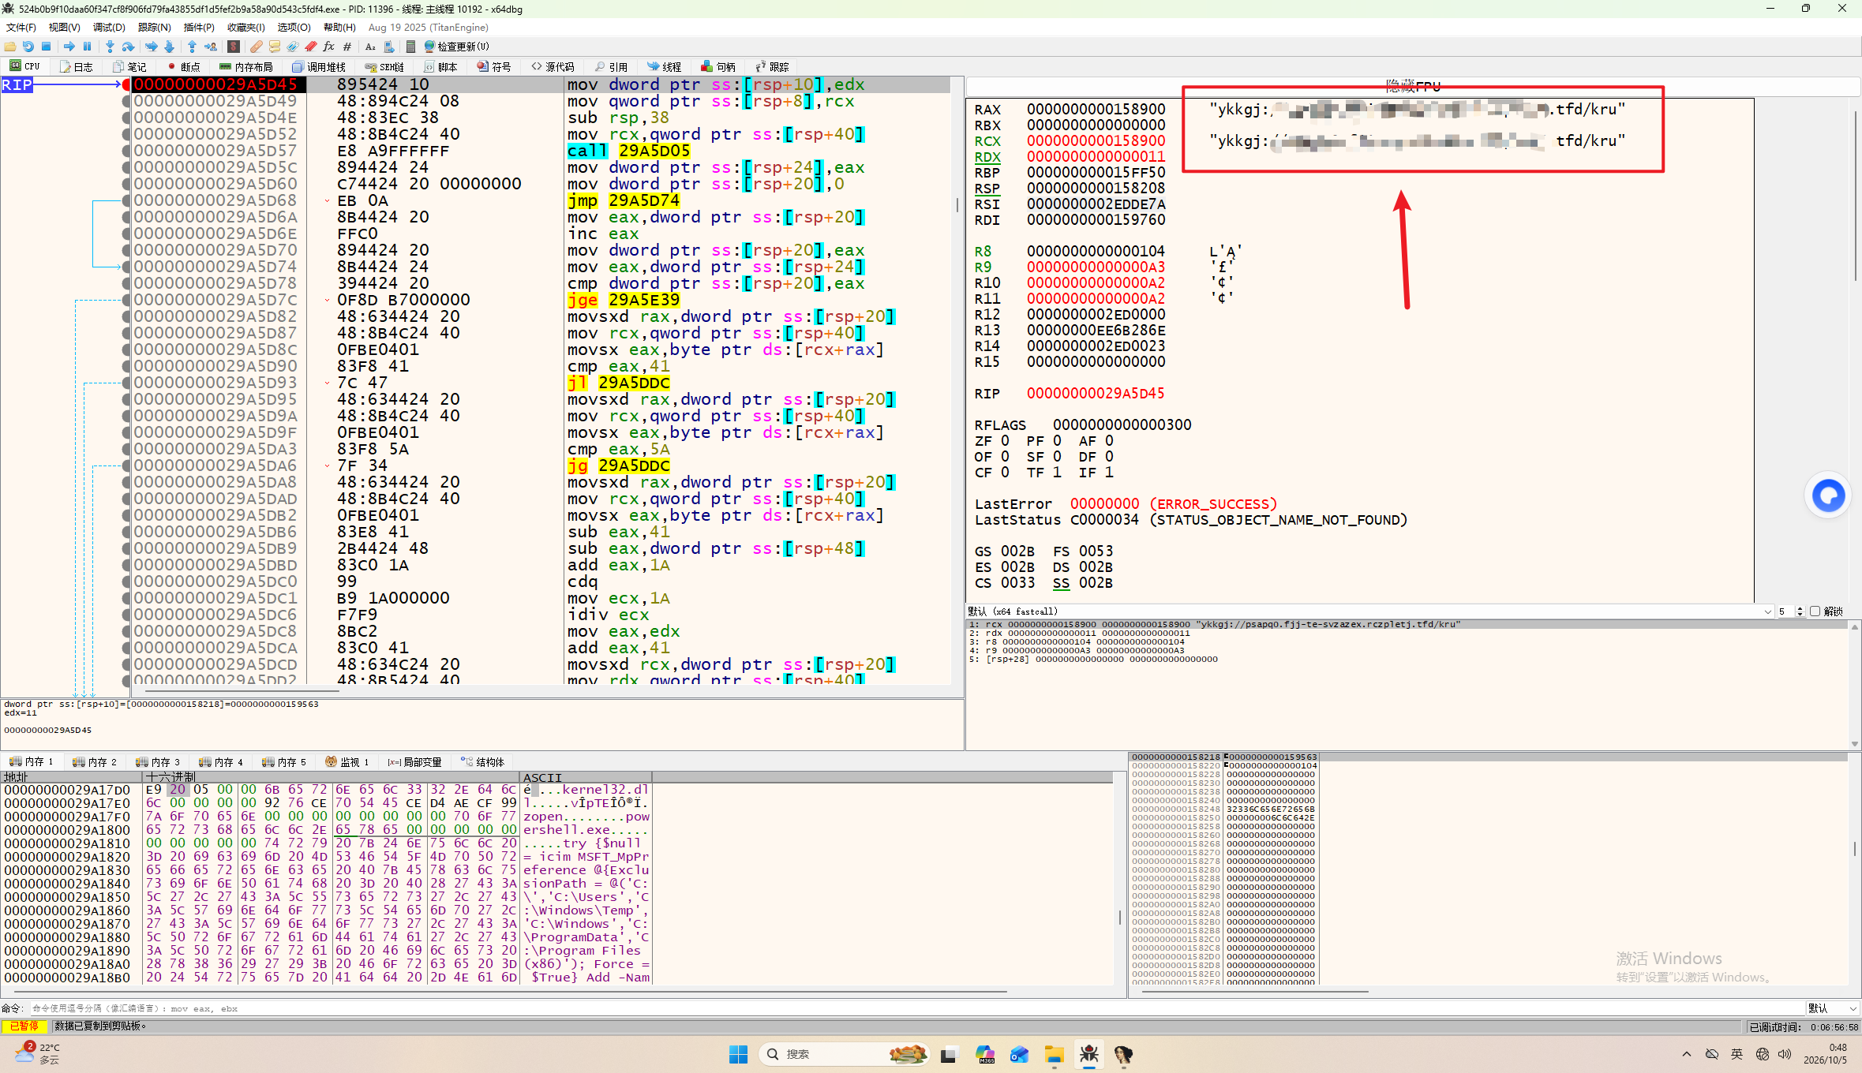Viewport: 1862px width, 1073px height.
Task: Toggle the 解锁 checkbox
Action: coord(1815,611)
